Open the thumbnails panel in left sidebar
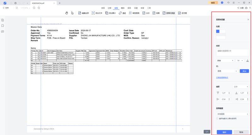The width and height of the screenshot is (252, 135). coord(3,20)
